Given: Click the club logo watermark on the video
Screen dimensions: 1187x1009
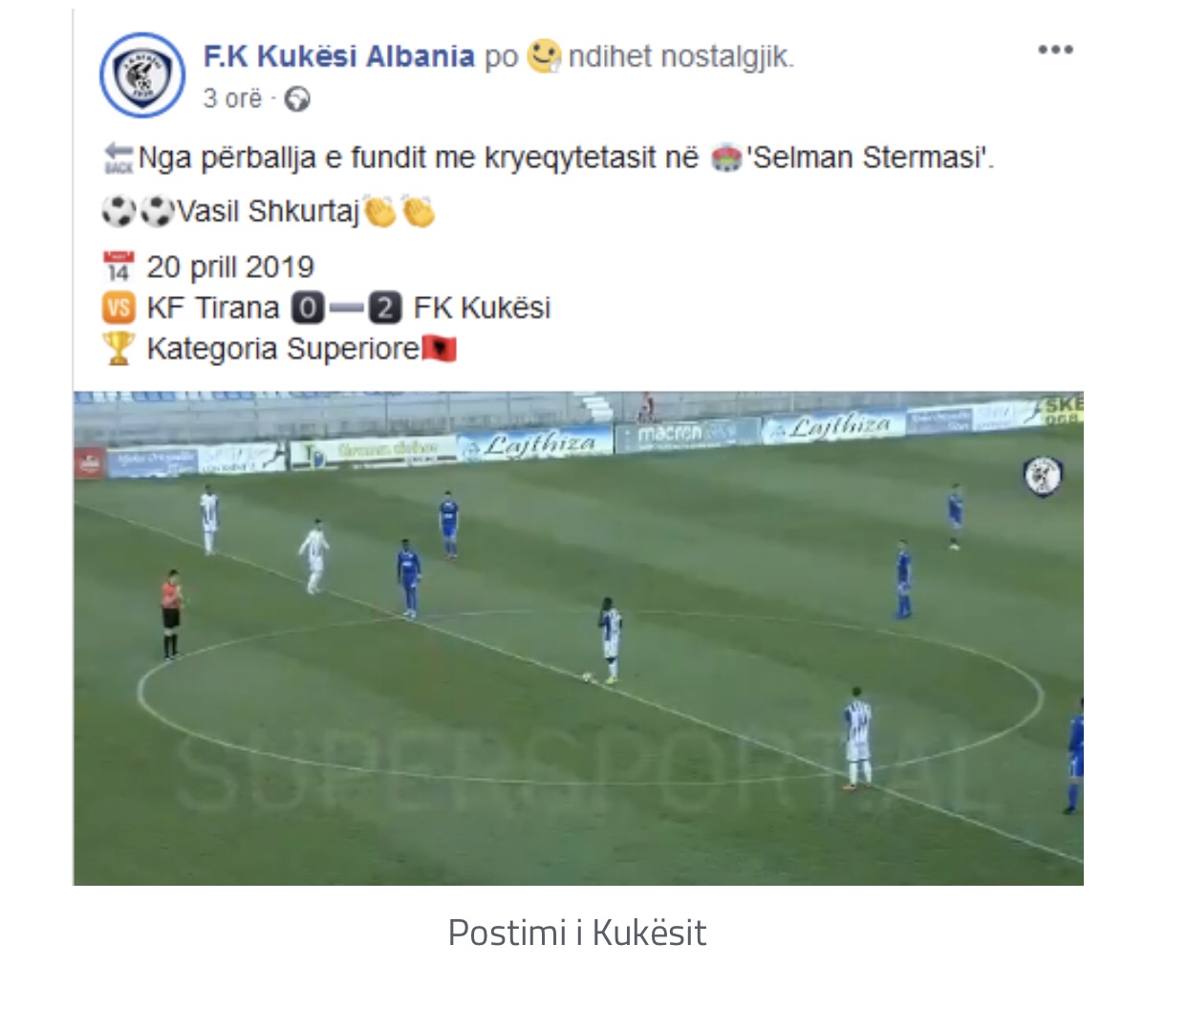Looking at the screenshot, I should [x=1044, y=475].
